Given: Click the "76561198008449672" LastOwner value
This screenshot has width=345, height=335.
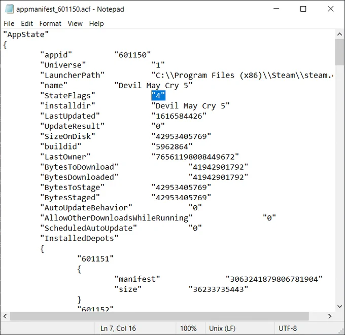Looking at the screenshot, I should (195, 157).
